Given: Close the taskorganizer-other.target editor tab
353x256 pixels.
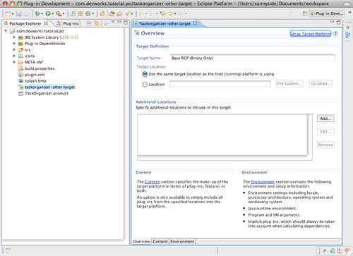Looking at the screenshot, I should pos(195,23).
